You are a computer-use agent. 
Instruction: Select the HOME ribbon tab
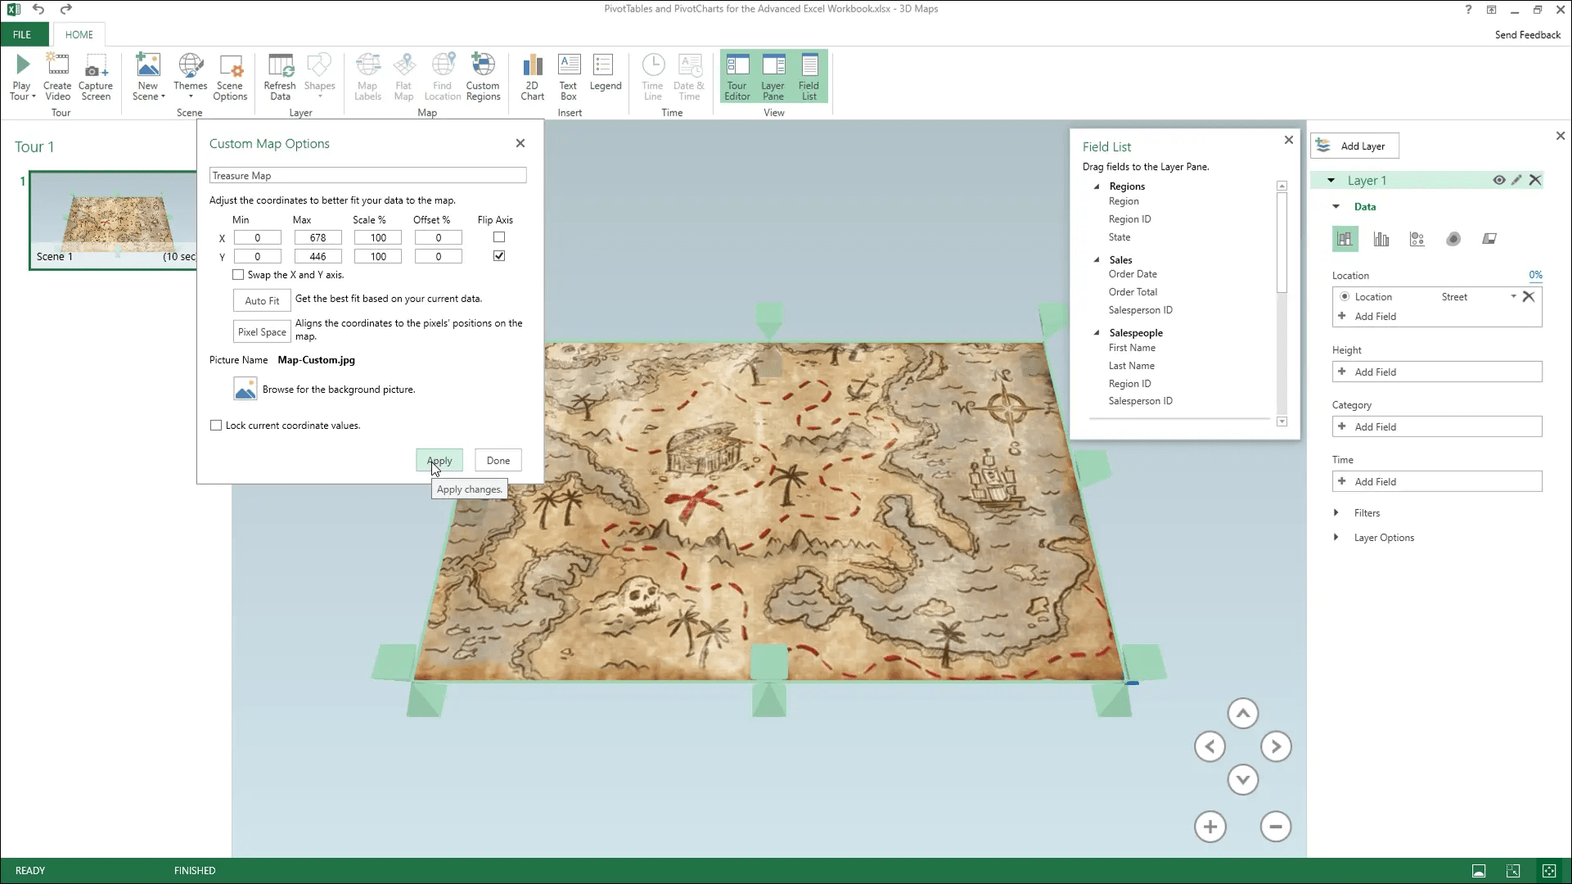(79, 34)
